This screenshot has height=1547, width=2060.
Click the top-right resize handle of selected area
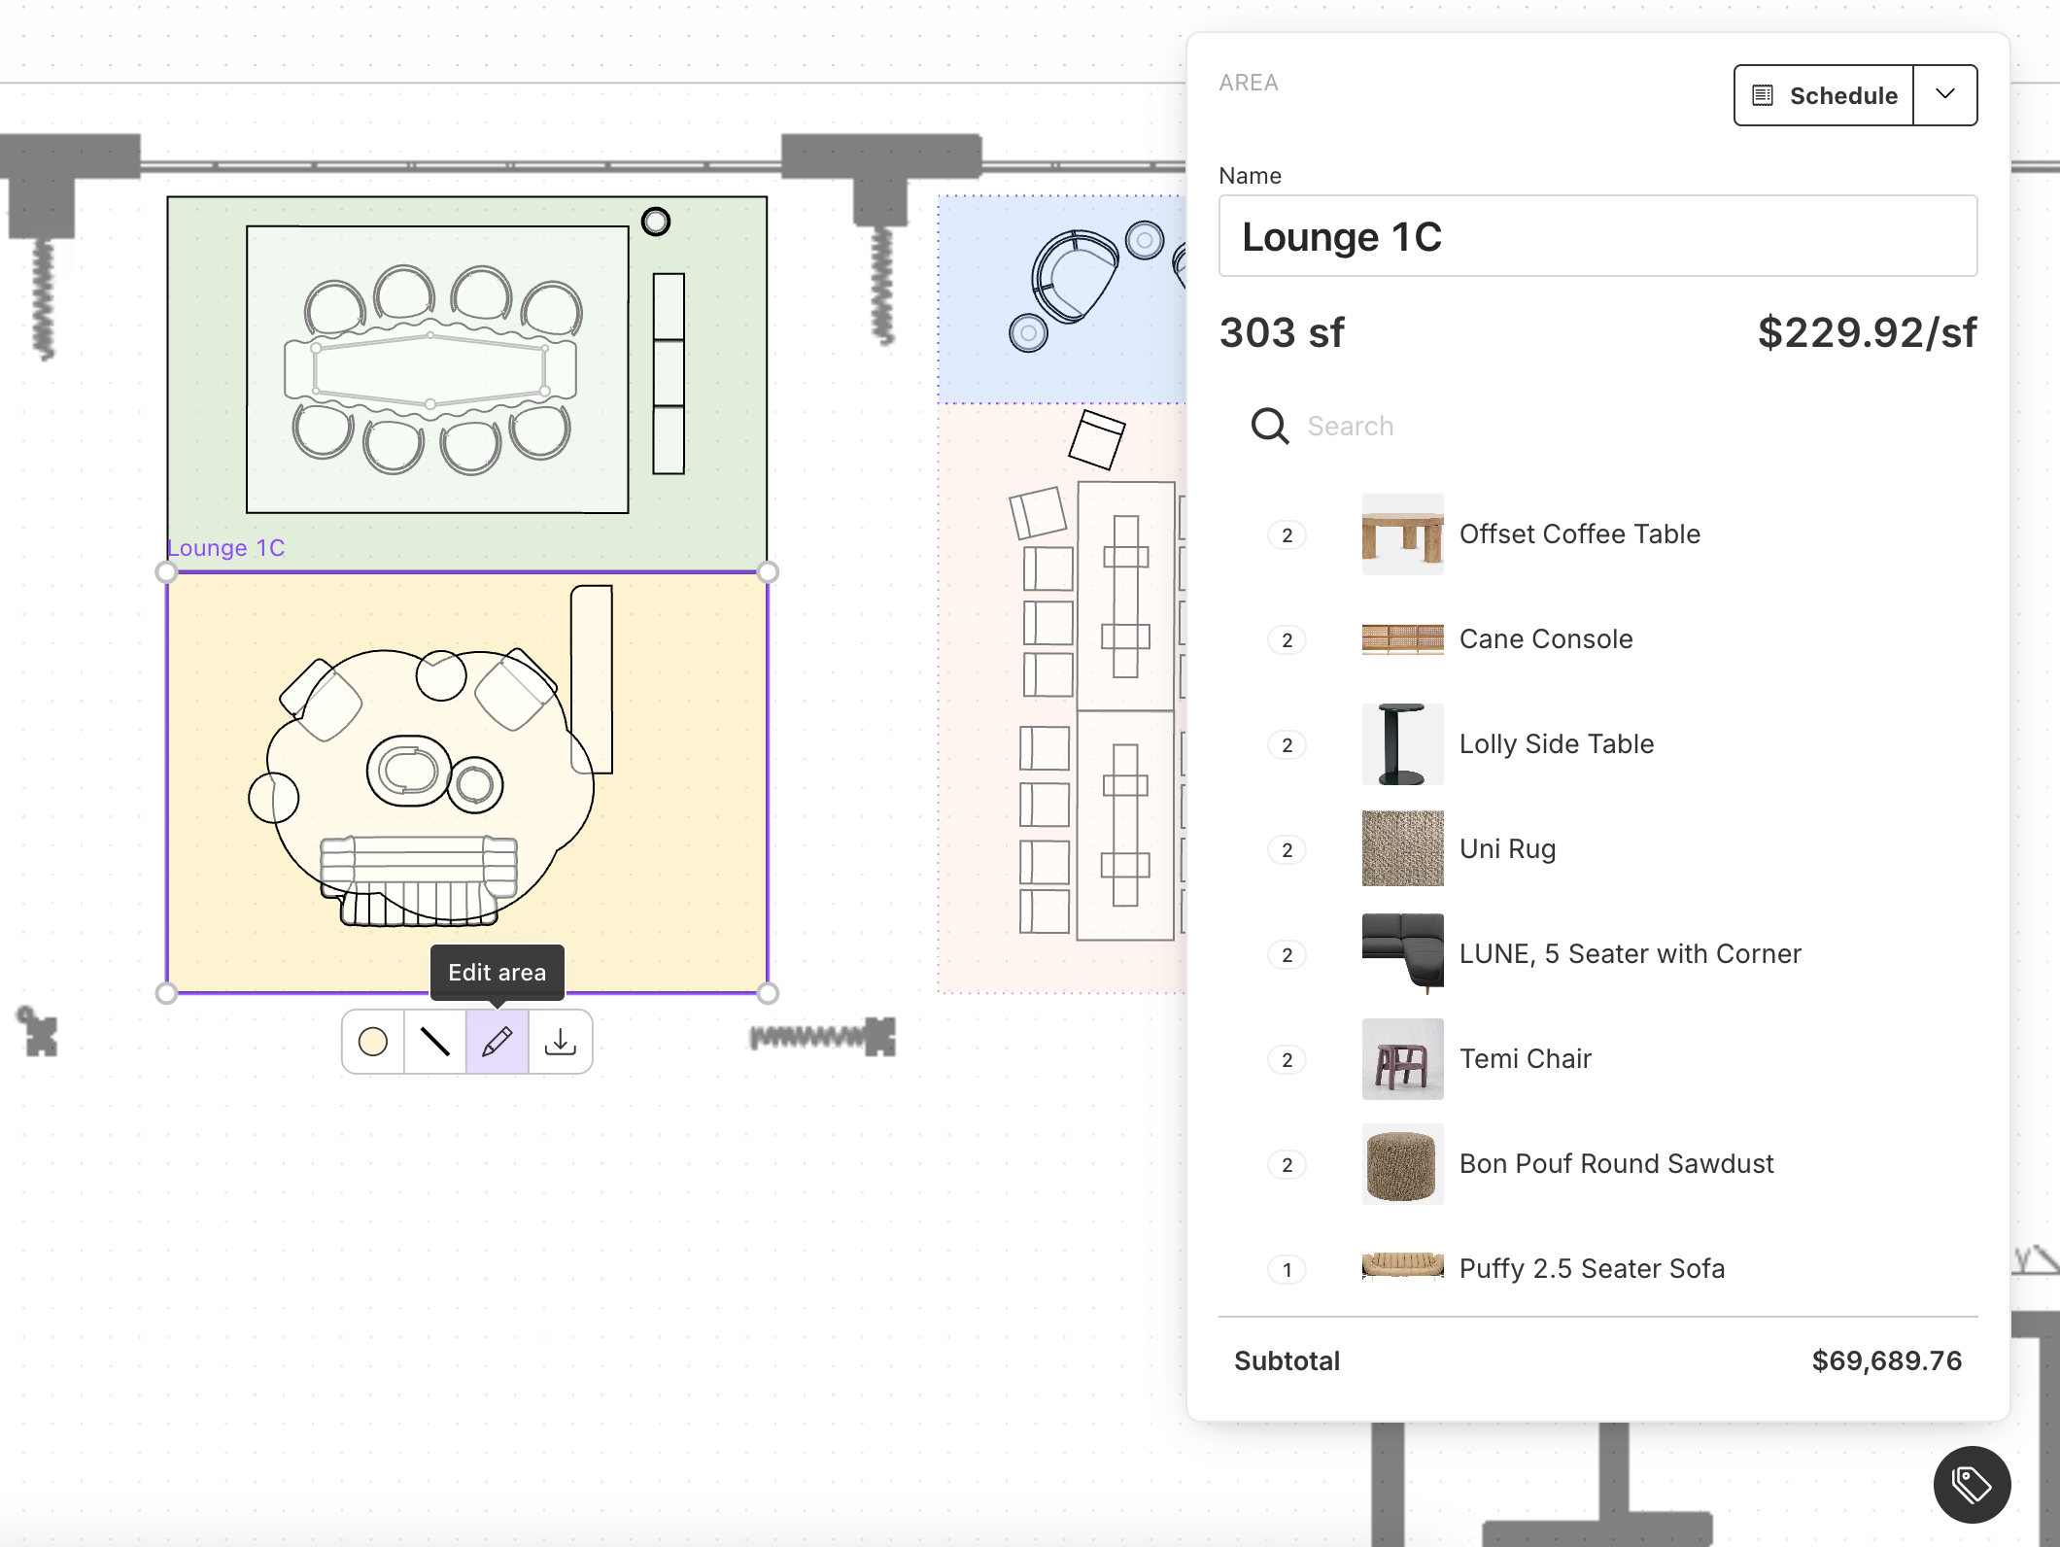point(768,572)
